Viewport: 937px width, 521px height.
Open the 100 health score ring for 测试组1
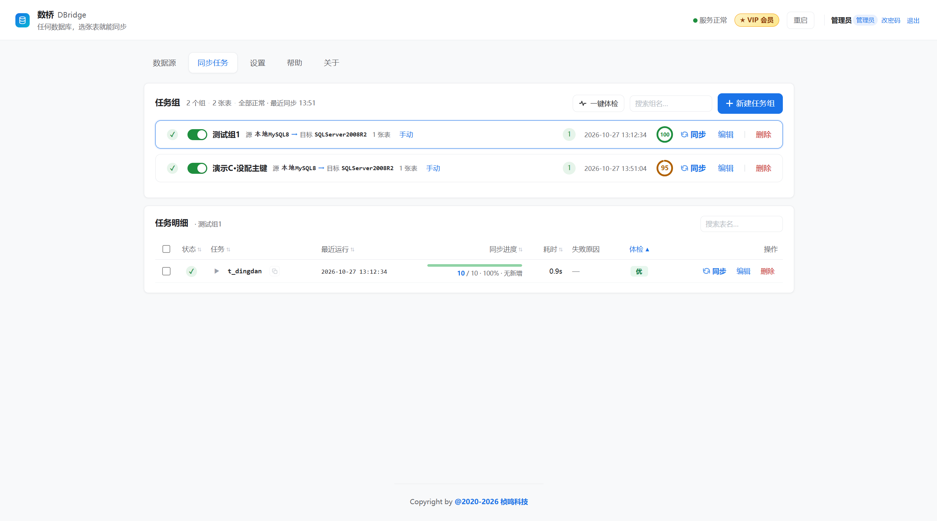[665, 135]
